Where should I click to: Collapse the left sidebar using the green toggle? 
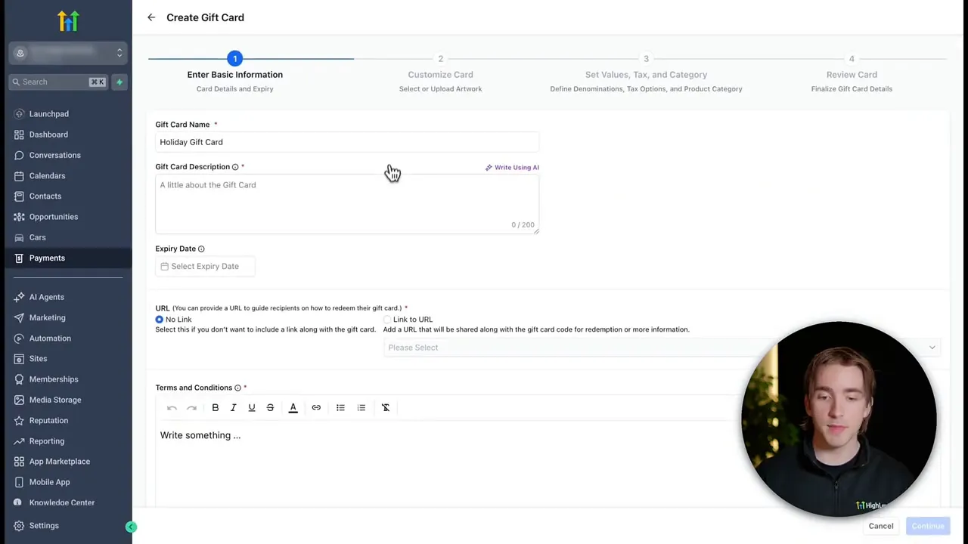pos(131,527)
